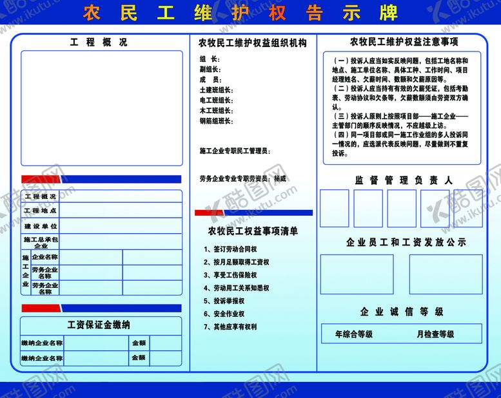Select item 3、享受工伤保险权
The height and width of the screenshot is (398, 501).
coord(230,275)
